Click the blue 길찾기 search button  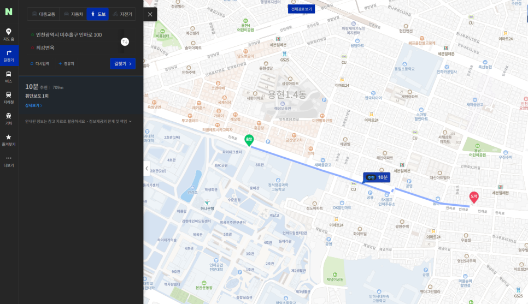coord(122,63)
